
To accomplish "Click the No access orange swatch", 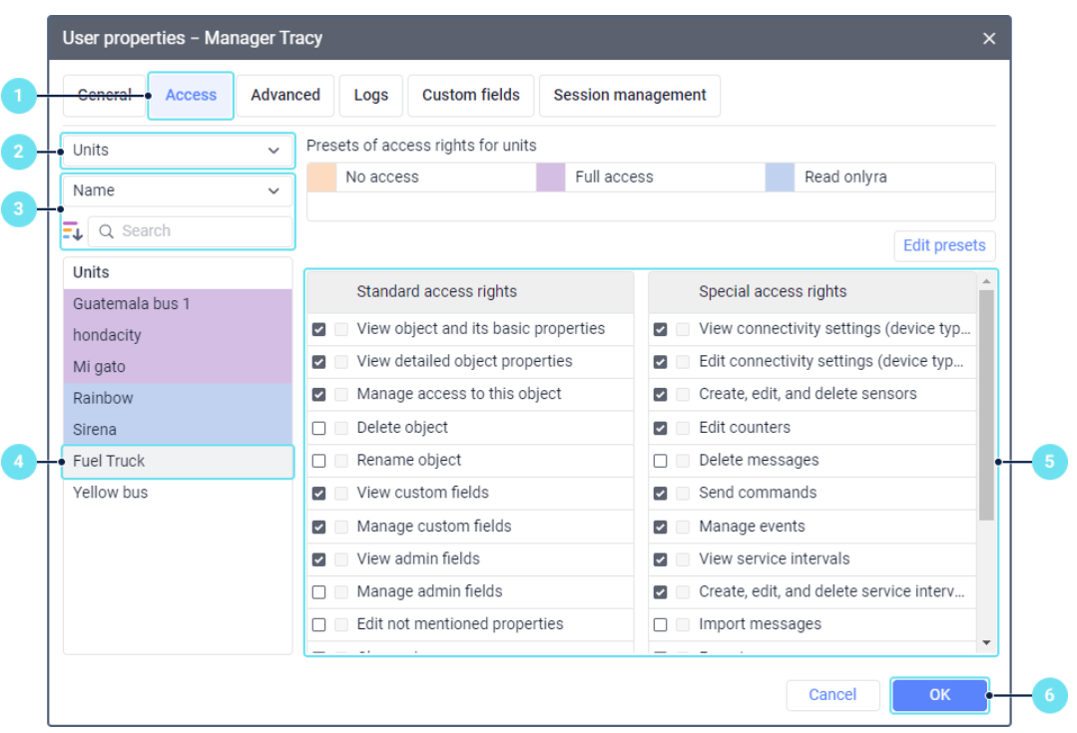I will tap(321, 178).
